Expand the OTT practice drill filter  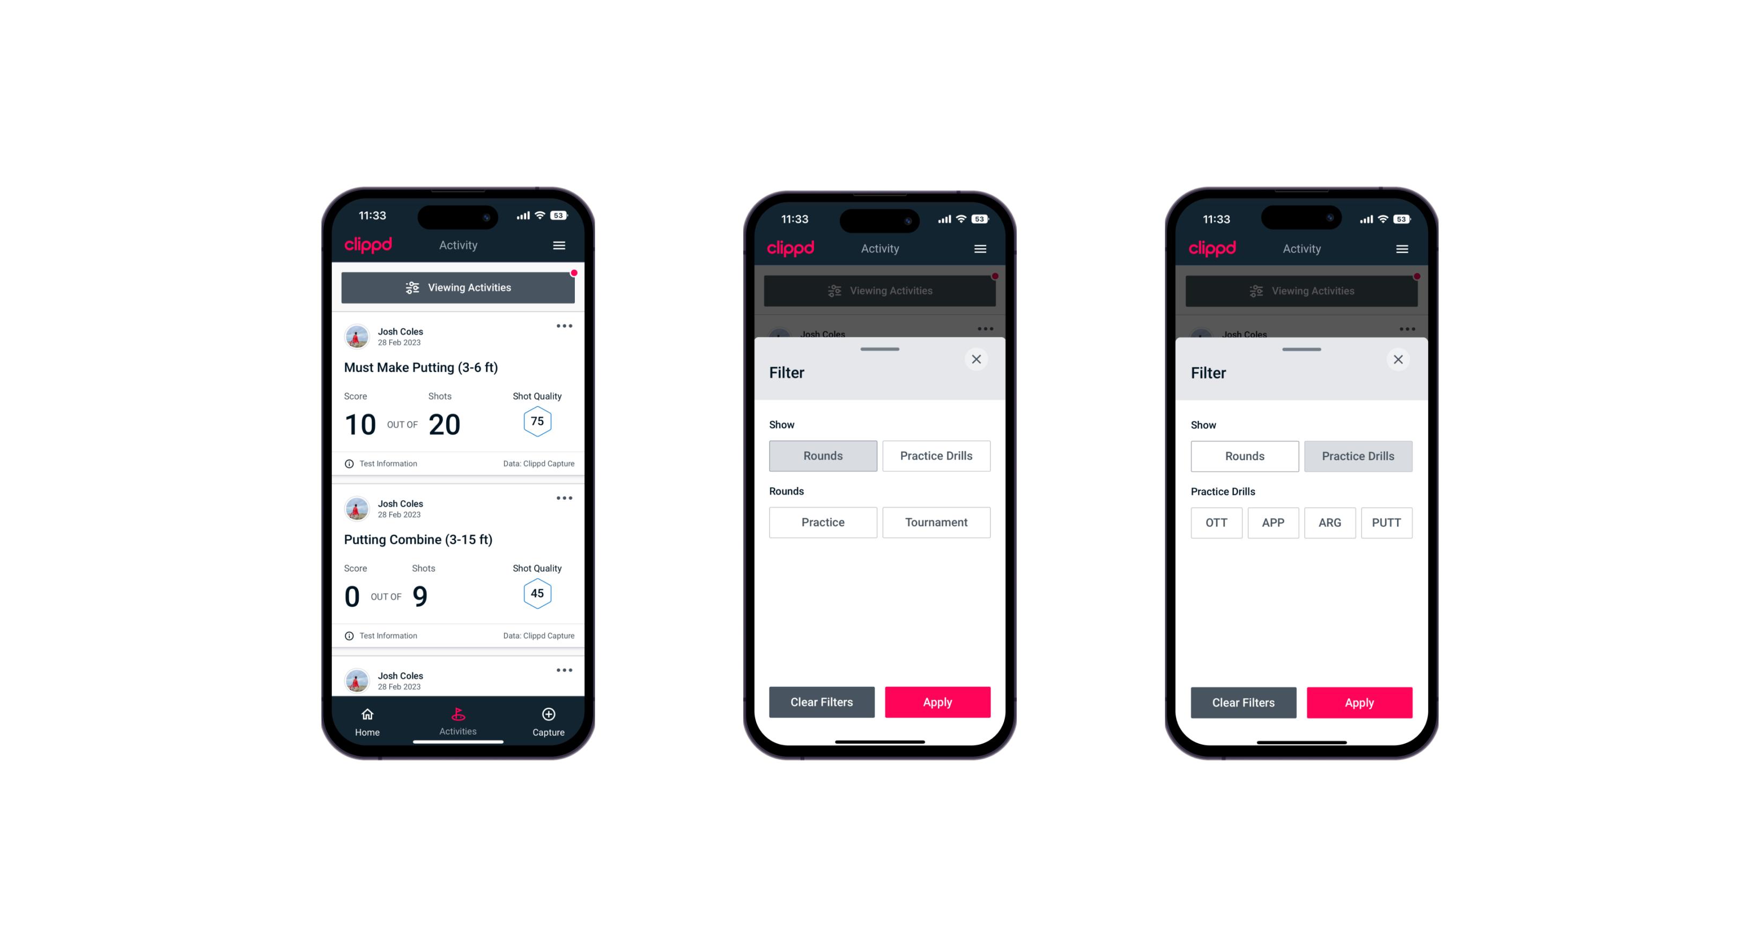click(1218, 522)
